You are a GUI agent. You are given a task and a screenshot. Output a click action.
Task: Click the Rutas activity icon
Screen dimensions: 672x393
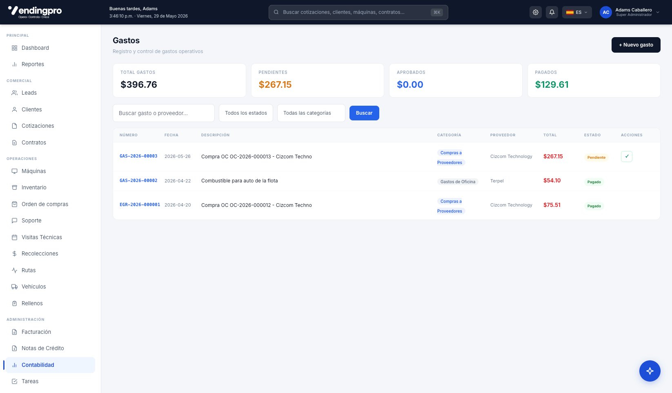tap(15, 270)
